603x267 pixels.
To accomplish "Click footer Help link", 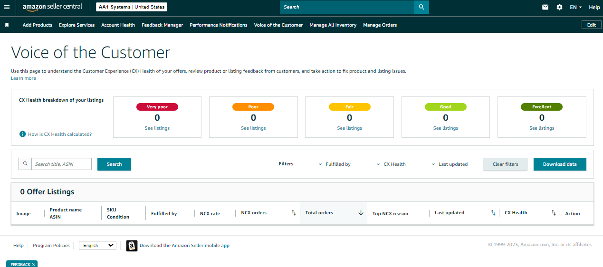I will 19,246.
